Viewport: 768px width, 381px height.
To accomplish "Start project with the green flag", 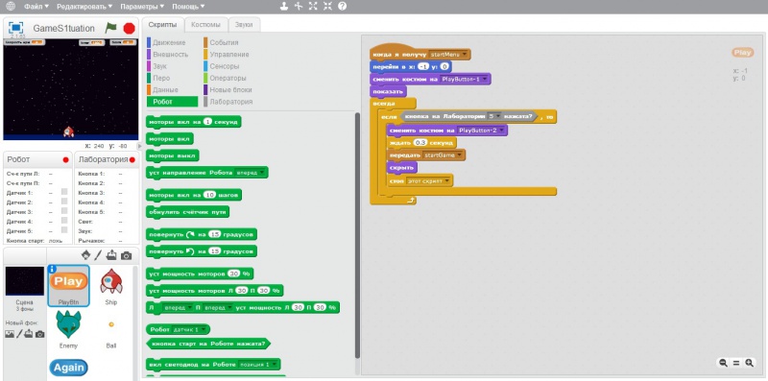I will click(x=111, y=28).
